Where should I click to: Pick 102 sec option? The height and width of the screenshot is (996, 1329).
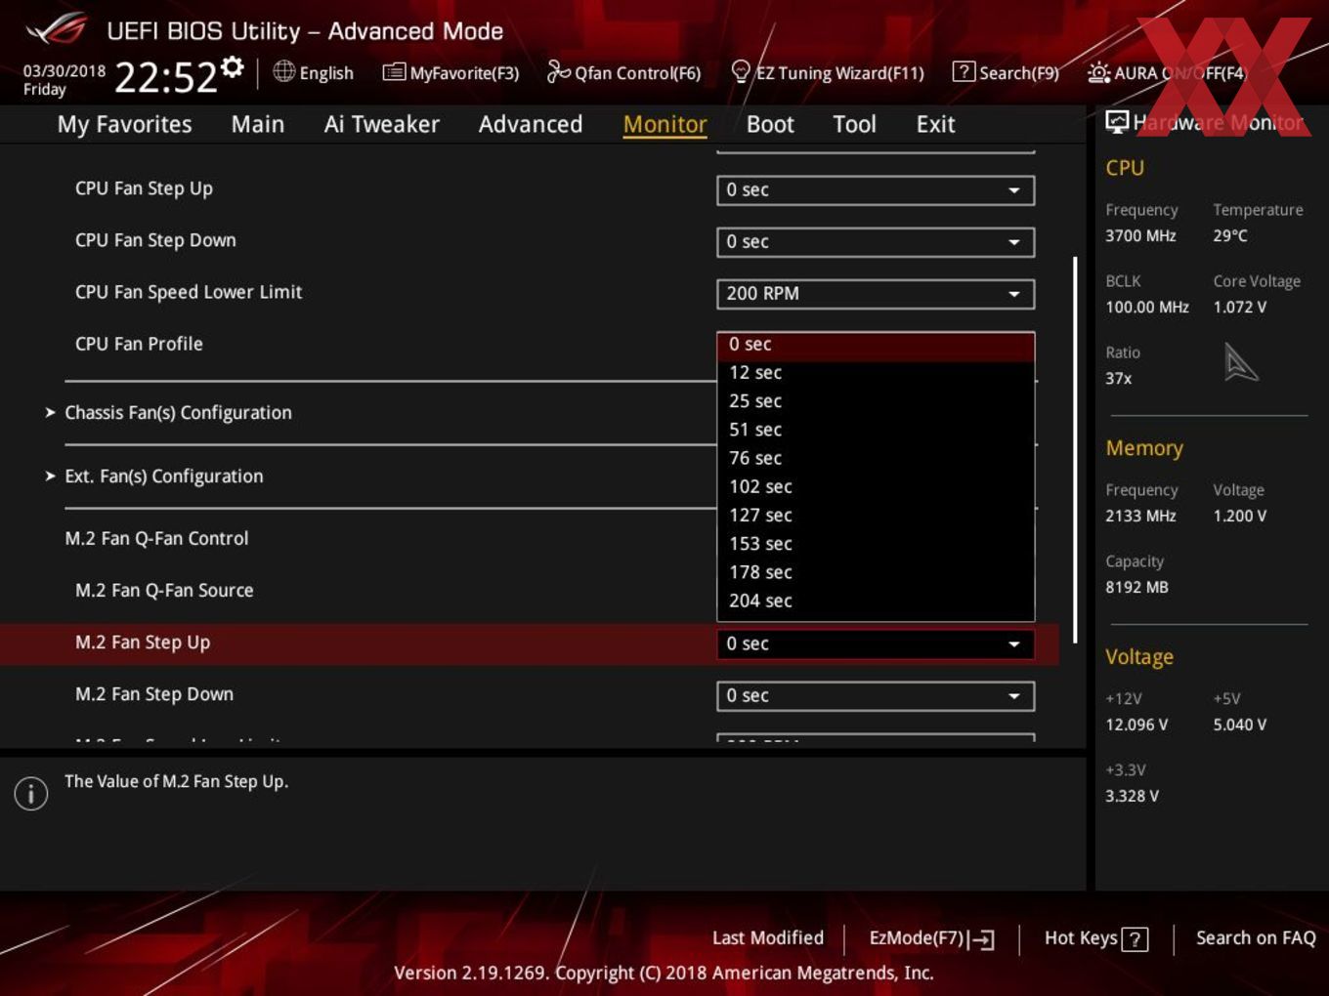coord(876,486)
